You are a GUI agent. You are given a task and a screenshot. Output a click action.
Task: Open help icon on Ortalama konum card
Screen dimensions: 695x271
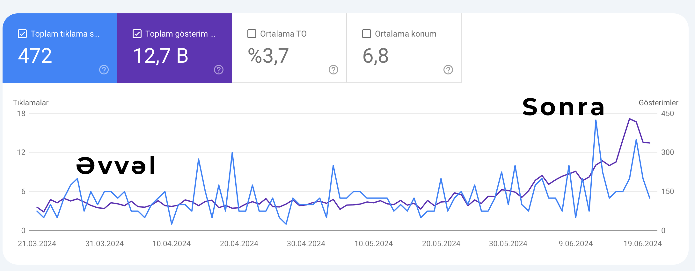point(448,70)
